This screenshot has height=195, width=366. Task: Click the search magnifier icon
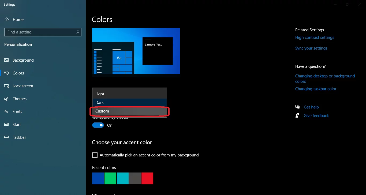coord(77,32)
